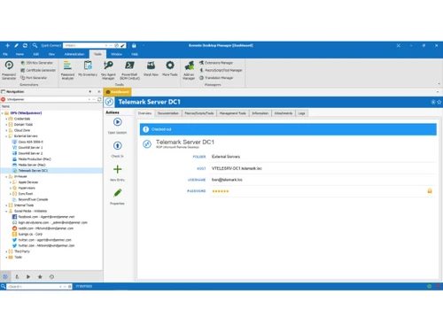Open the File menu
This screenshot has width=443, height=332.
tap(5, 54)
